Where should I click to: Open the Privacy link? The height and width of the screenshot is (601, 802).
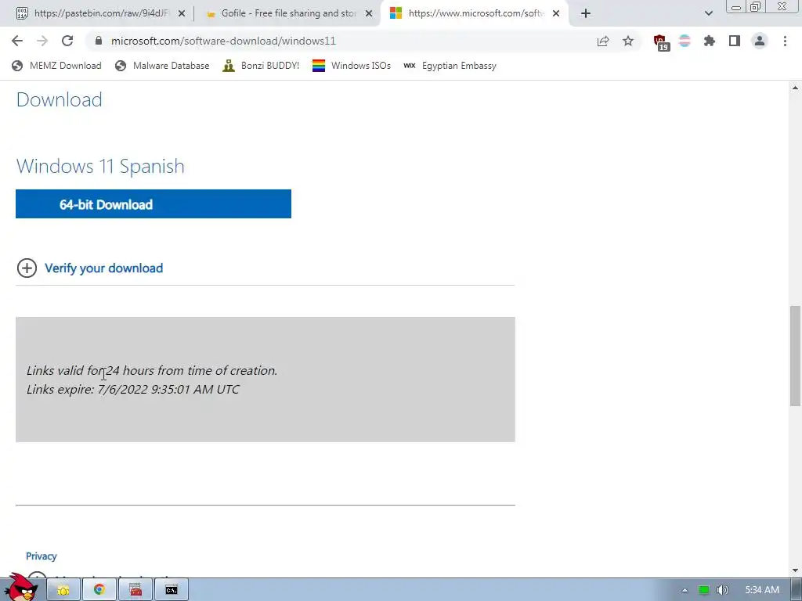41,556
